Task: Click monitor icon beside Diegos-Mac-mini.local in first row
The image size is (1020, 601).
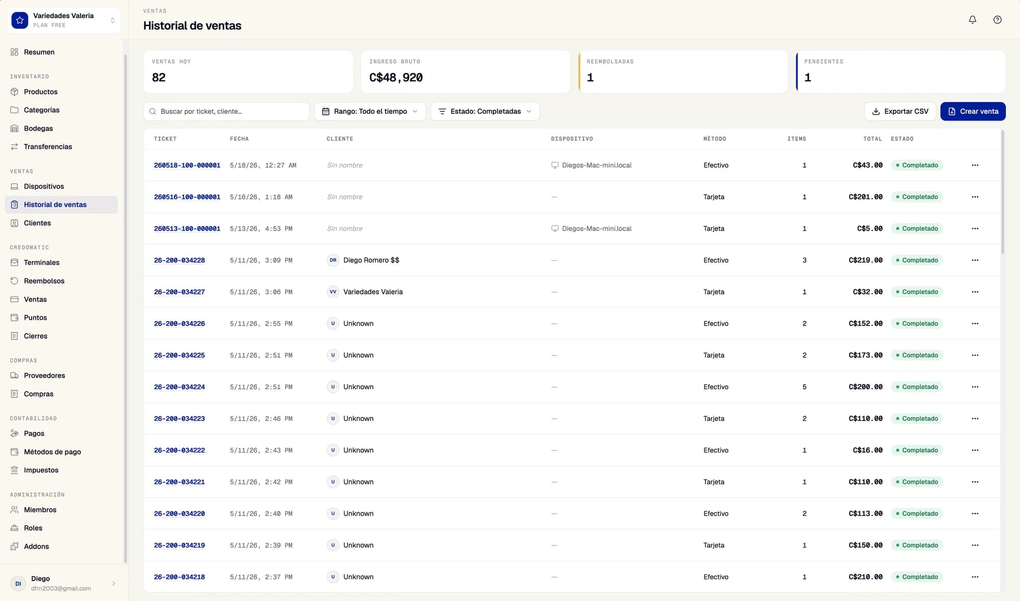Action: pyautogui.click(x=555, y=165)
